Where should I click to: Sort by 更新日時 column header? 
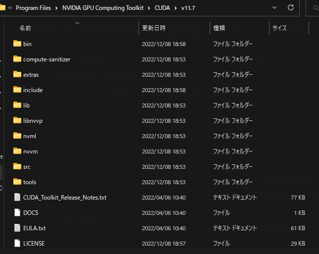(x=154, y=28)
